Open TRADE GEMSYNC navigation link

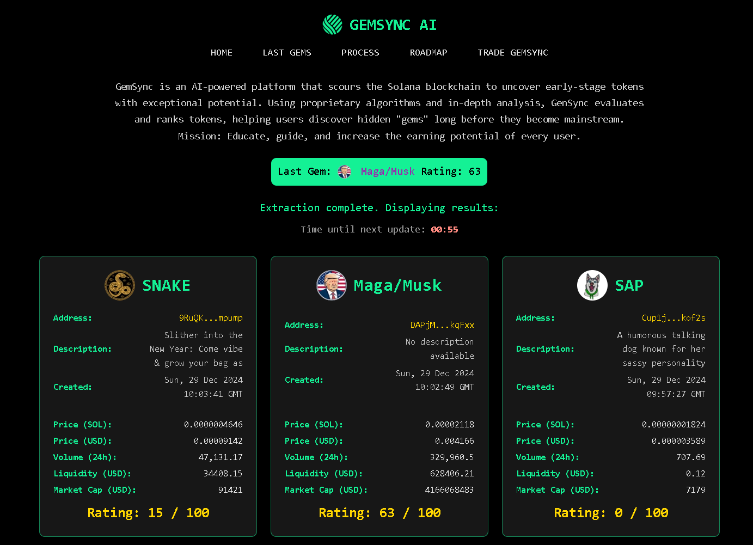pyautogui.click(x=513, y=53)
